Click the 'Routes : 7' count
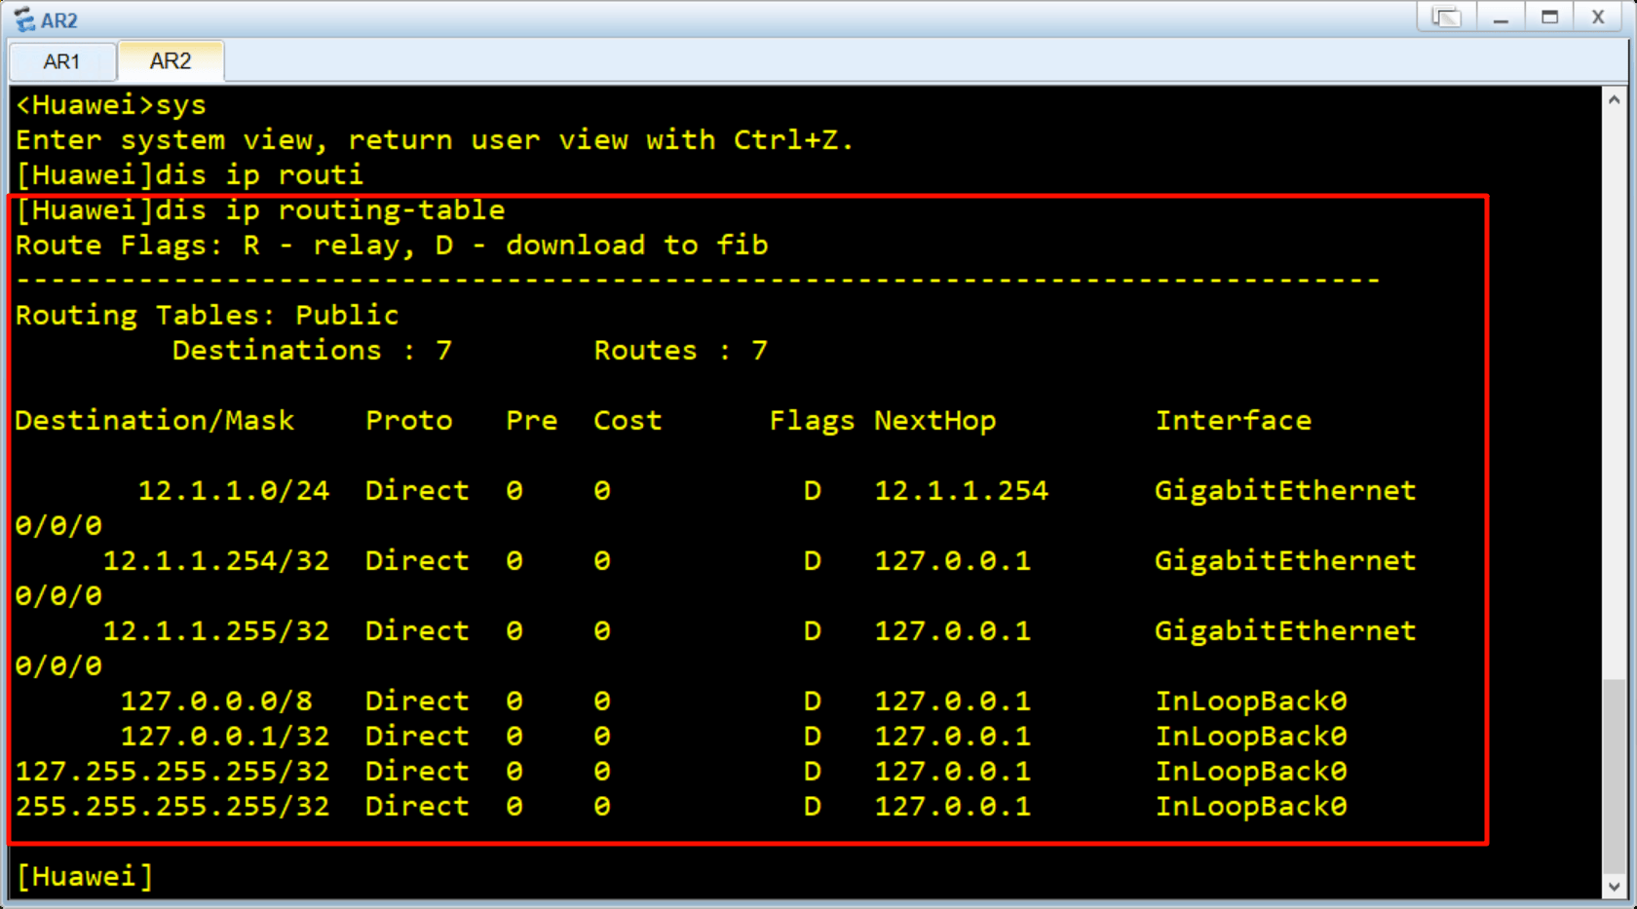 click(681, 351)
